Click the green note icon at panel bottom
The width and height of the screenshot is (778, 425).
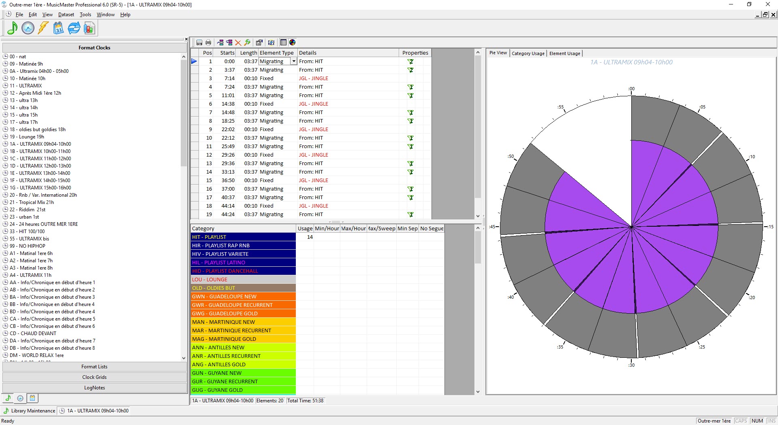8,398
